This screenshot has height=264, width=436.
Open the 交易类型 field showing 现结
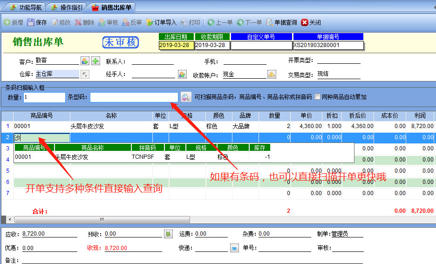pyautogui.click(x=338, y=74)
